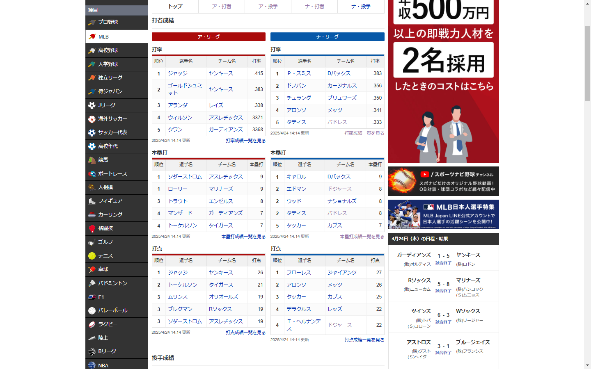Screen dimensions: 591x369
Task: Click the tennis ball icon next to テニス
Action: point(92,256)
